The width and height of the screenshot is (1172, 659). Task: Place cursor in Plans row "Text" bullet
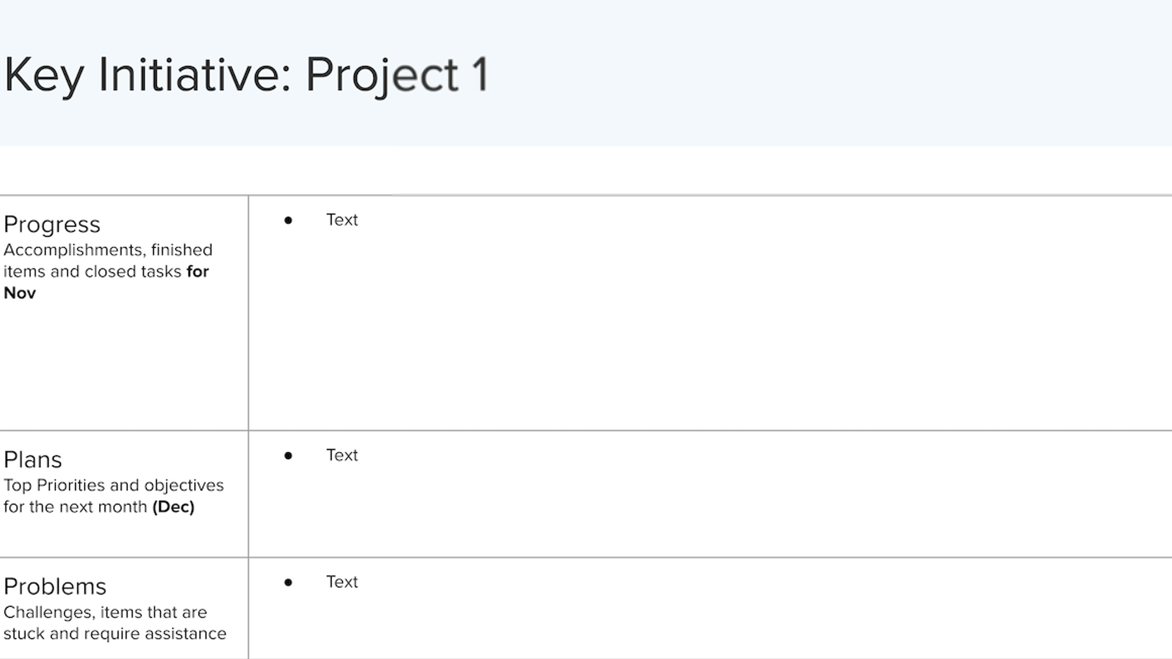342,455
